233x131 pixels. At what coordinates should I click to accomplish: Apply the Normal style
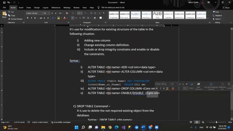pos(114,15)
